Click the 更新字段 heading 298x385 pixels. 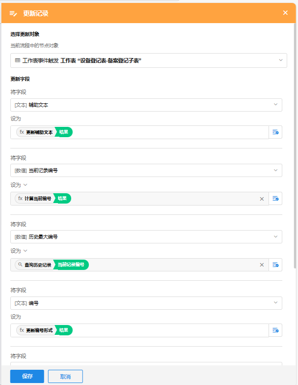point(20,79)
